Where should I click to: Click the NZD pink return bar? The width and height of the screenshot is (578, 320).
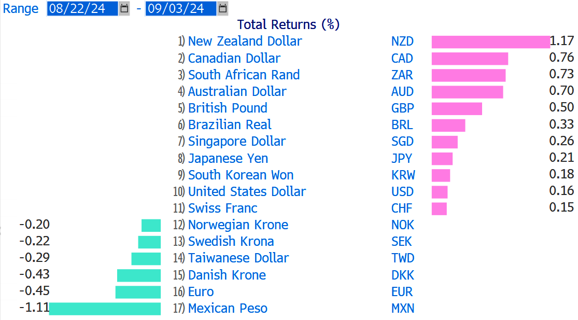pyautogui.click(x=490, y=41)
